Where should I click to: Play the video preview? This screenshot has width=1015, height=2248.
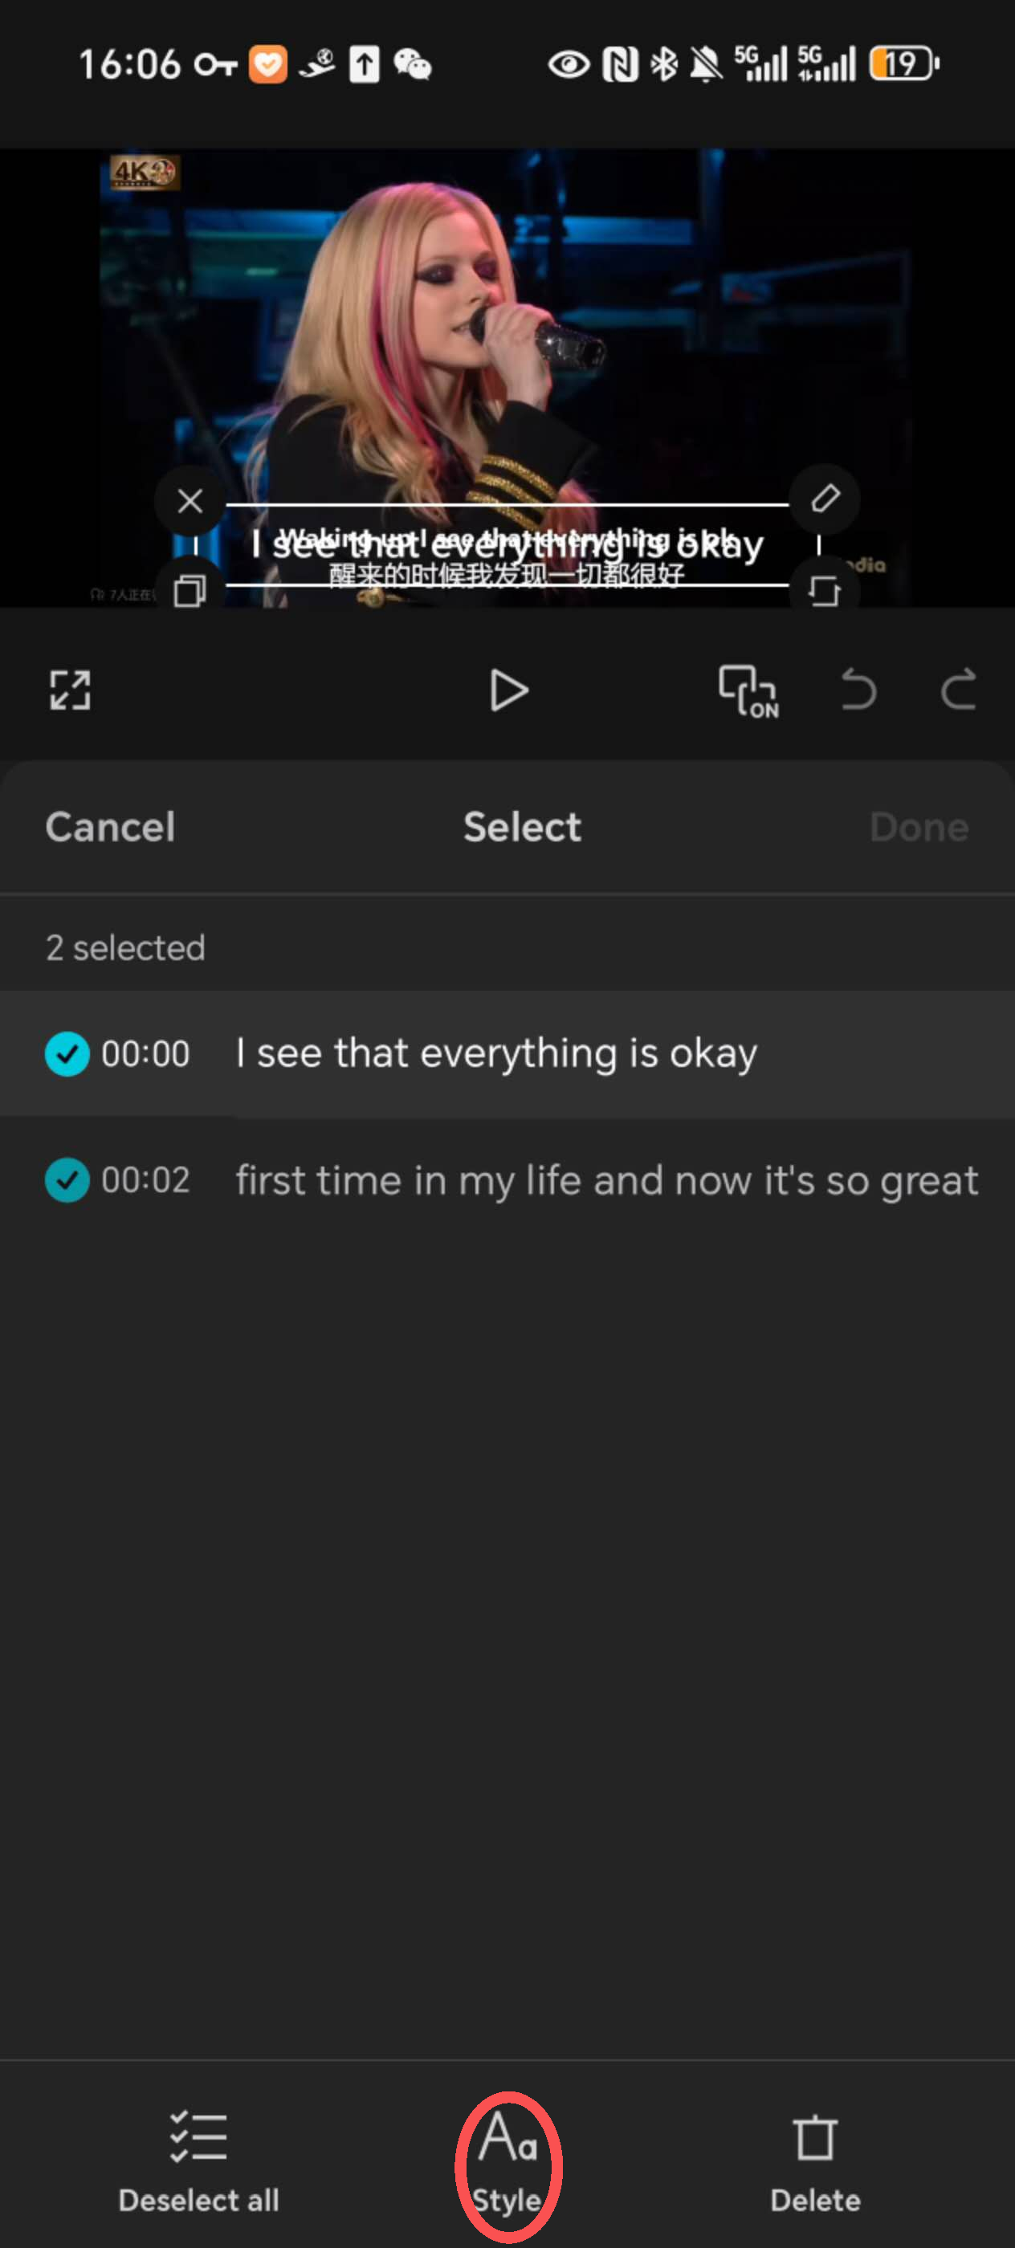pos(508,690)
